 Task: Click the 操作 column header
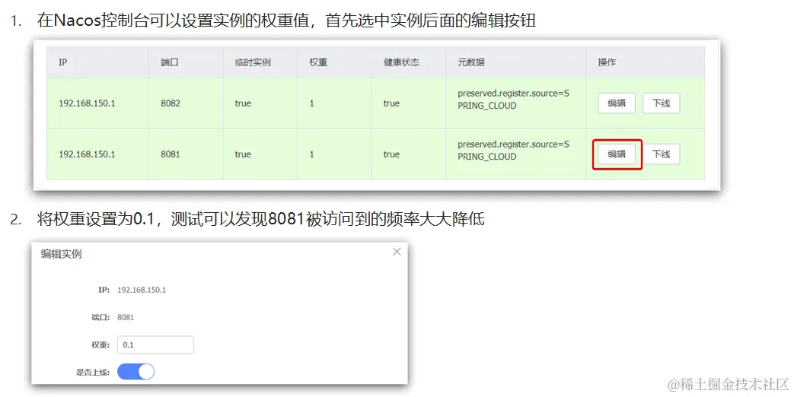click(x=607, y=62)
